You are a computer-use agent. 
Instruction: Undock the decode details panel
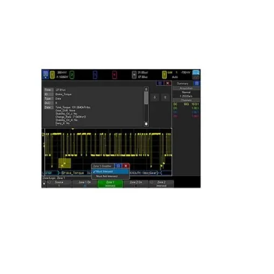(x=160, y=83)
